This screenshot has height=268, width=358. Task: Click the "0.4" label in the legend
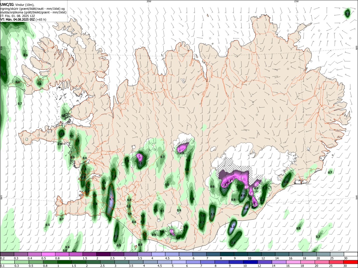(x=30, y=258)
